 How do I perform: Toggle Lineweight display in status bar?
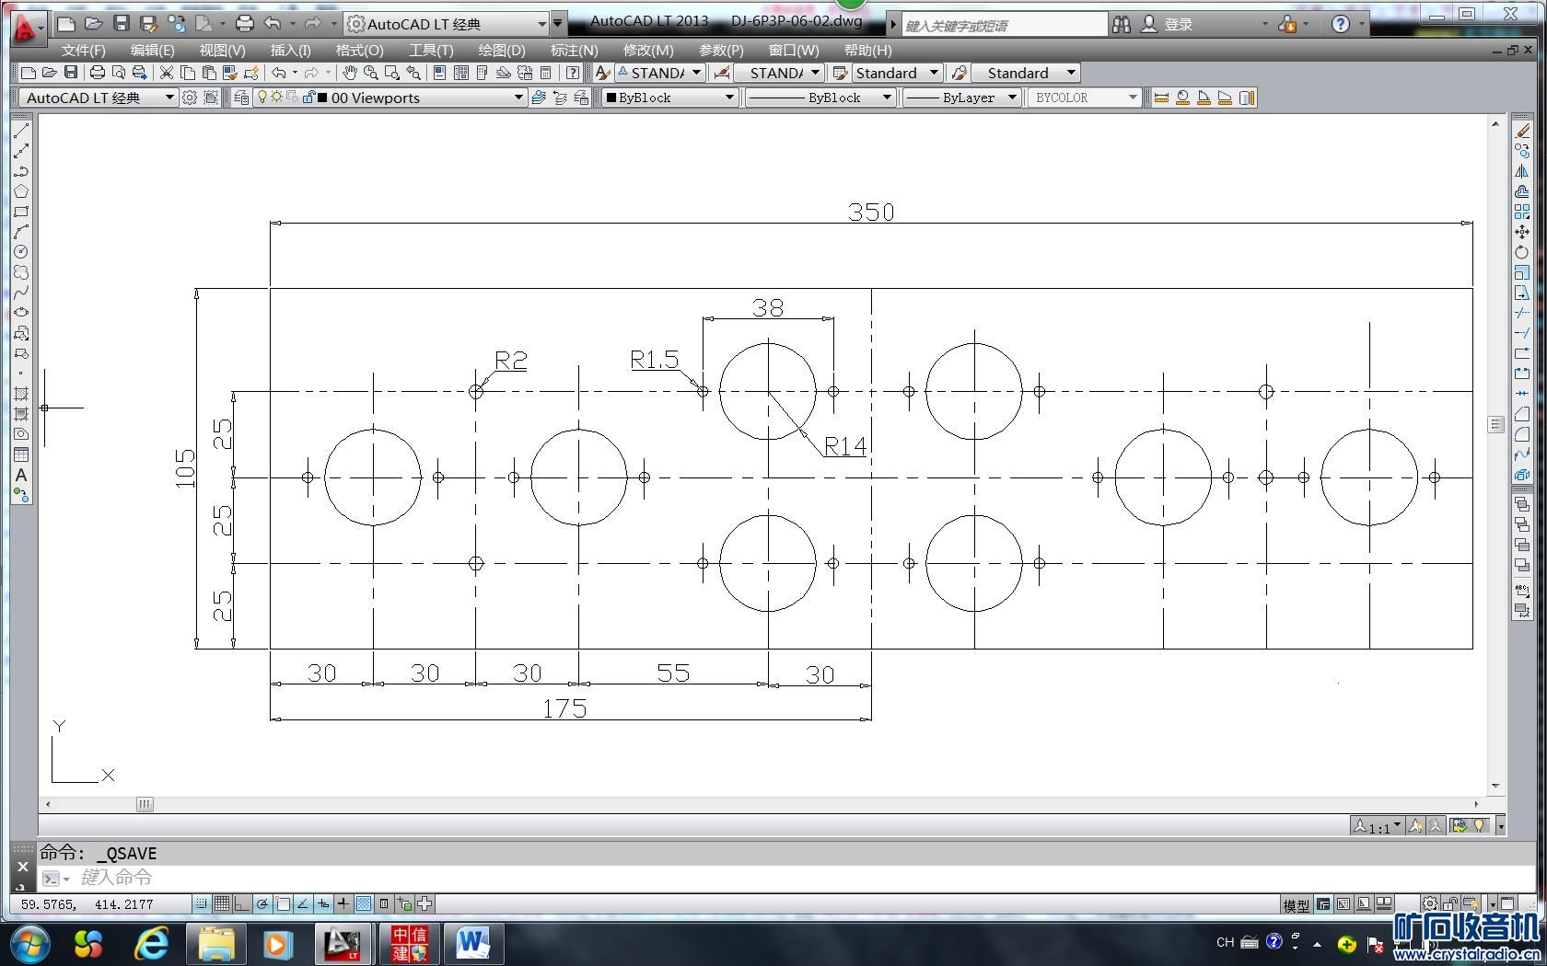point(343,904)
